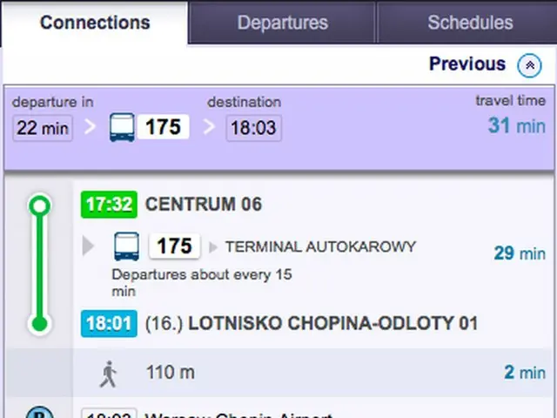Open the LOTNISKO CHOPINA-ODLOTY 01 stop
The image size is (557, 418).
tap(332, 323)
